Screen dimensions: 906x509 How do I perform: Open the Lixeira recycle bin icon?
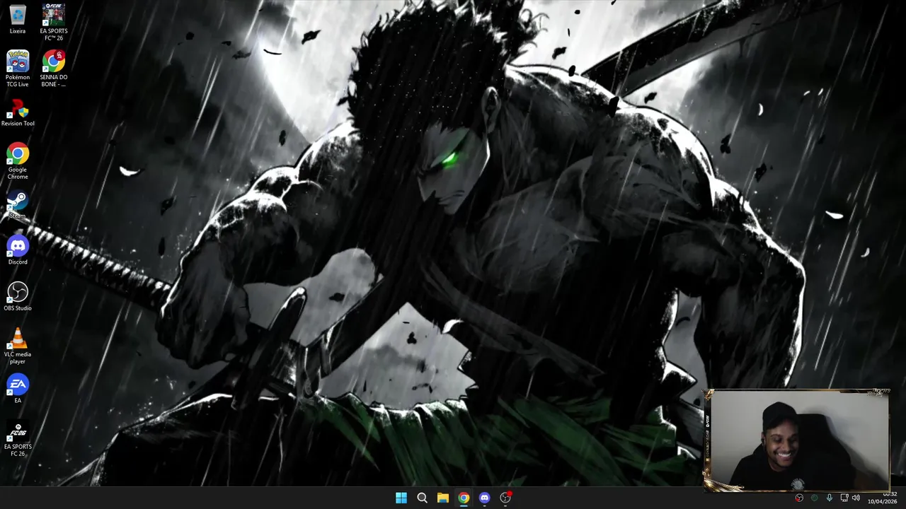click(18, 19)
